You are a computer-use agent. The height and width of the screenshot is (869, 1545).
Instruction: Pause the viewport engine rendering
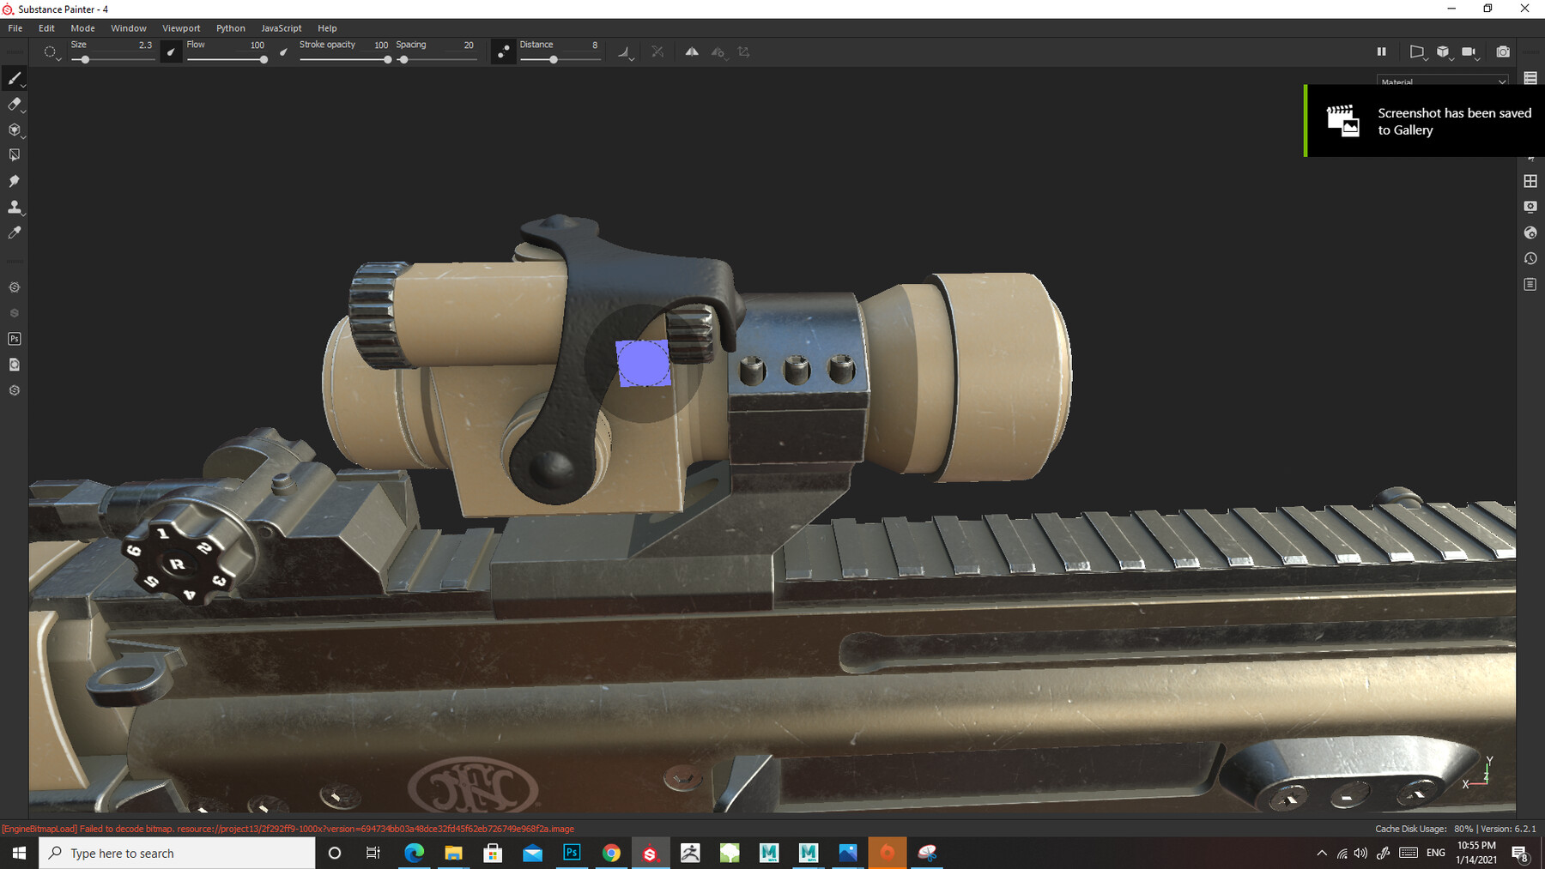pyautogui.click(x=1382, y=51)
